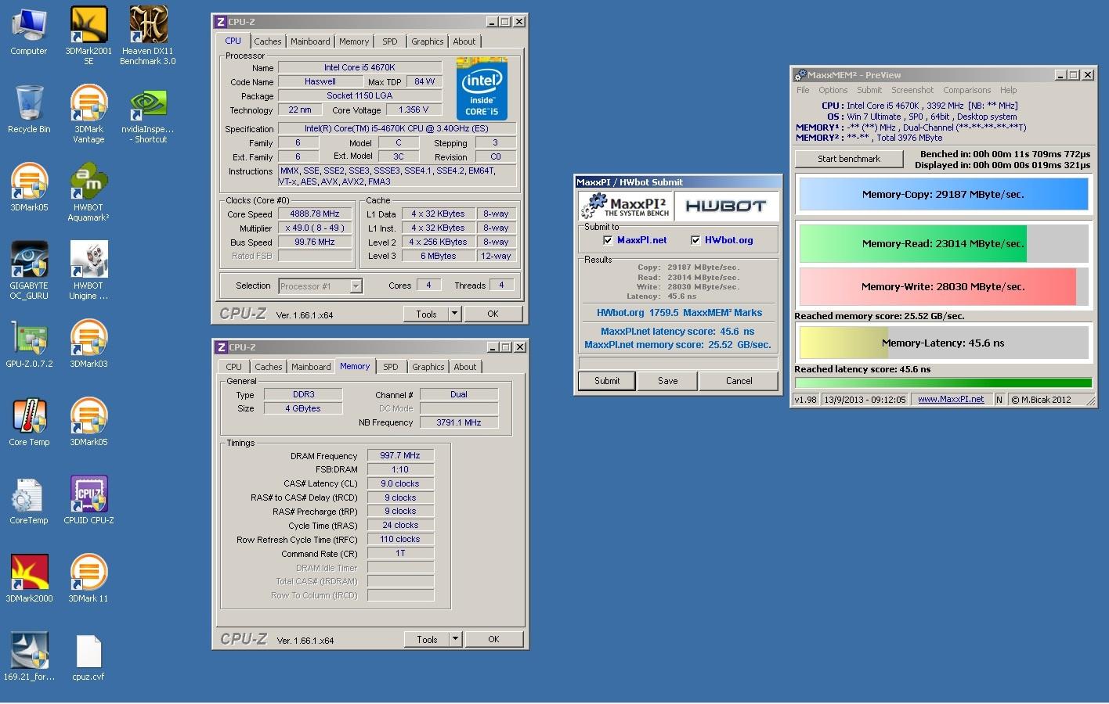Open the Computer desktop icon
This screenshot has height=704, width=1109.
[29, 24]
